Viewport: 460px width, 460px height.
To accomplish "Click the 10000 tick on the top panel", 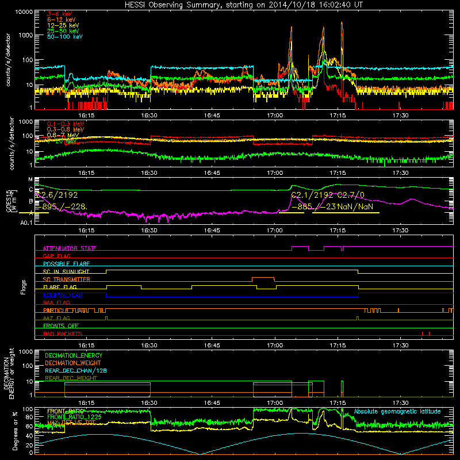I will (x=24, y=11).
